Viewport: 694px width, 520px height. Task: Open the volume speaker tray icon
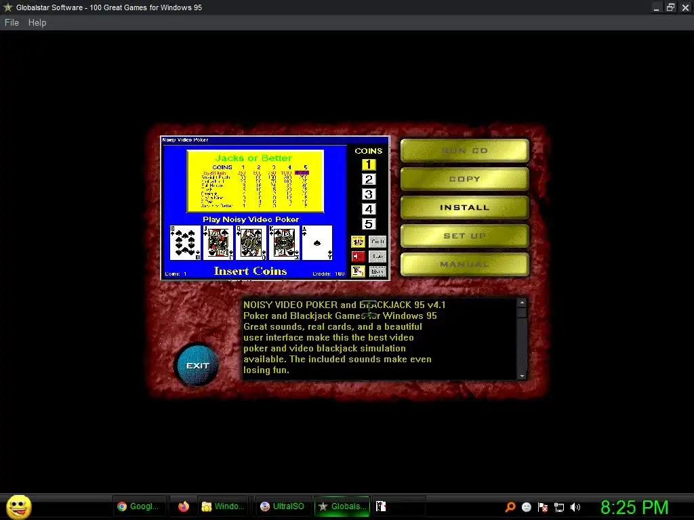tap(575, 507)
